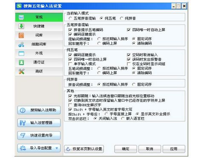This screenshot has width=213, height=160.
Task: Toggle 拼音提示五笔编码 checkbox
Action: click(x=70, y=30)
